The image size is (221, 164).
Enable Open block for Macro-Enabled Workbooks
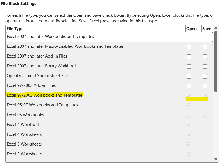(189, 47)
